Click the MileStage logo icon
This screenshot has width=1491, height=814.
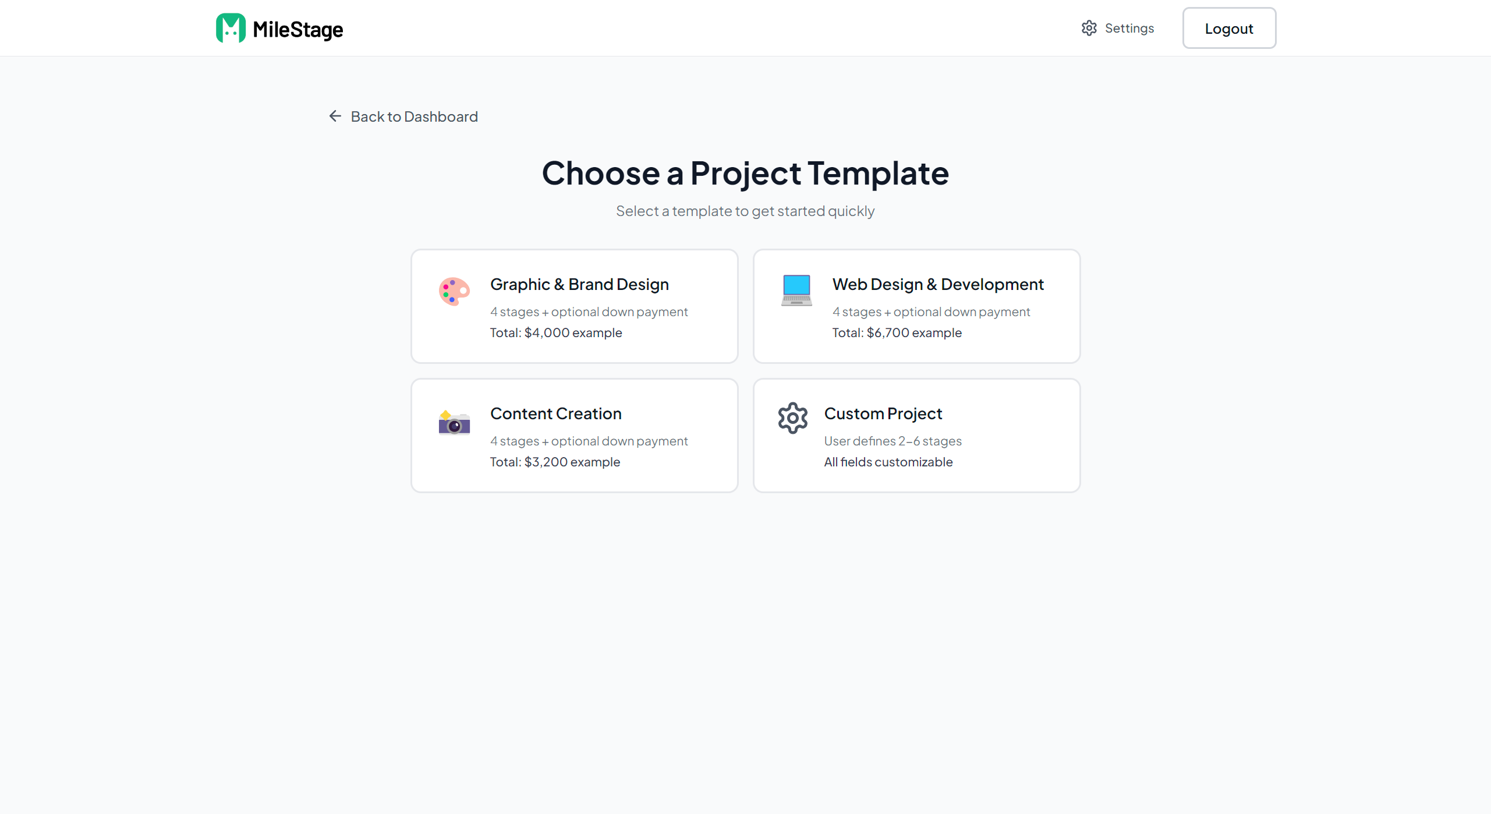pos(230,27)
